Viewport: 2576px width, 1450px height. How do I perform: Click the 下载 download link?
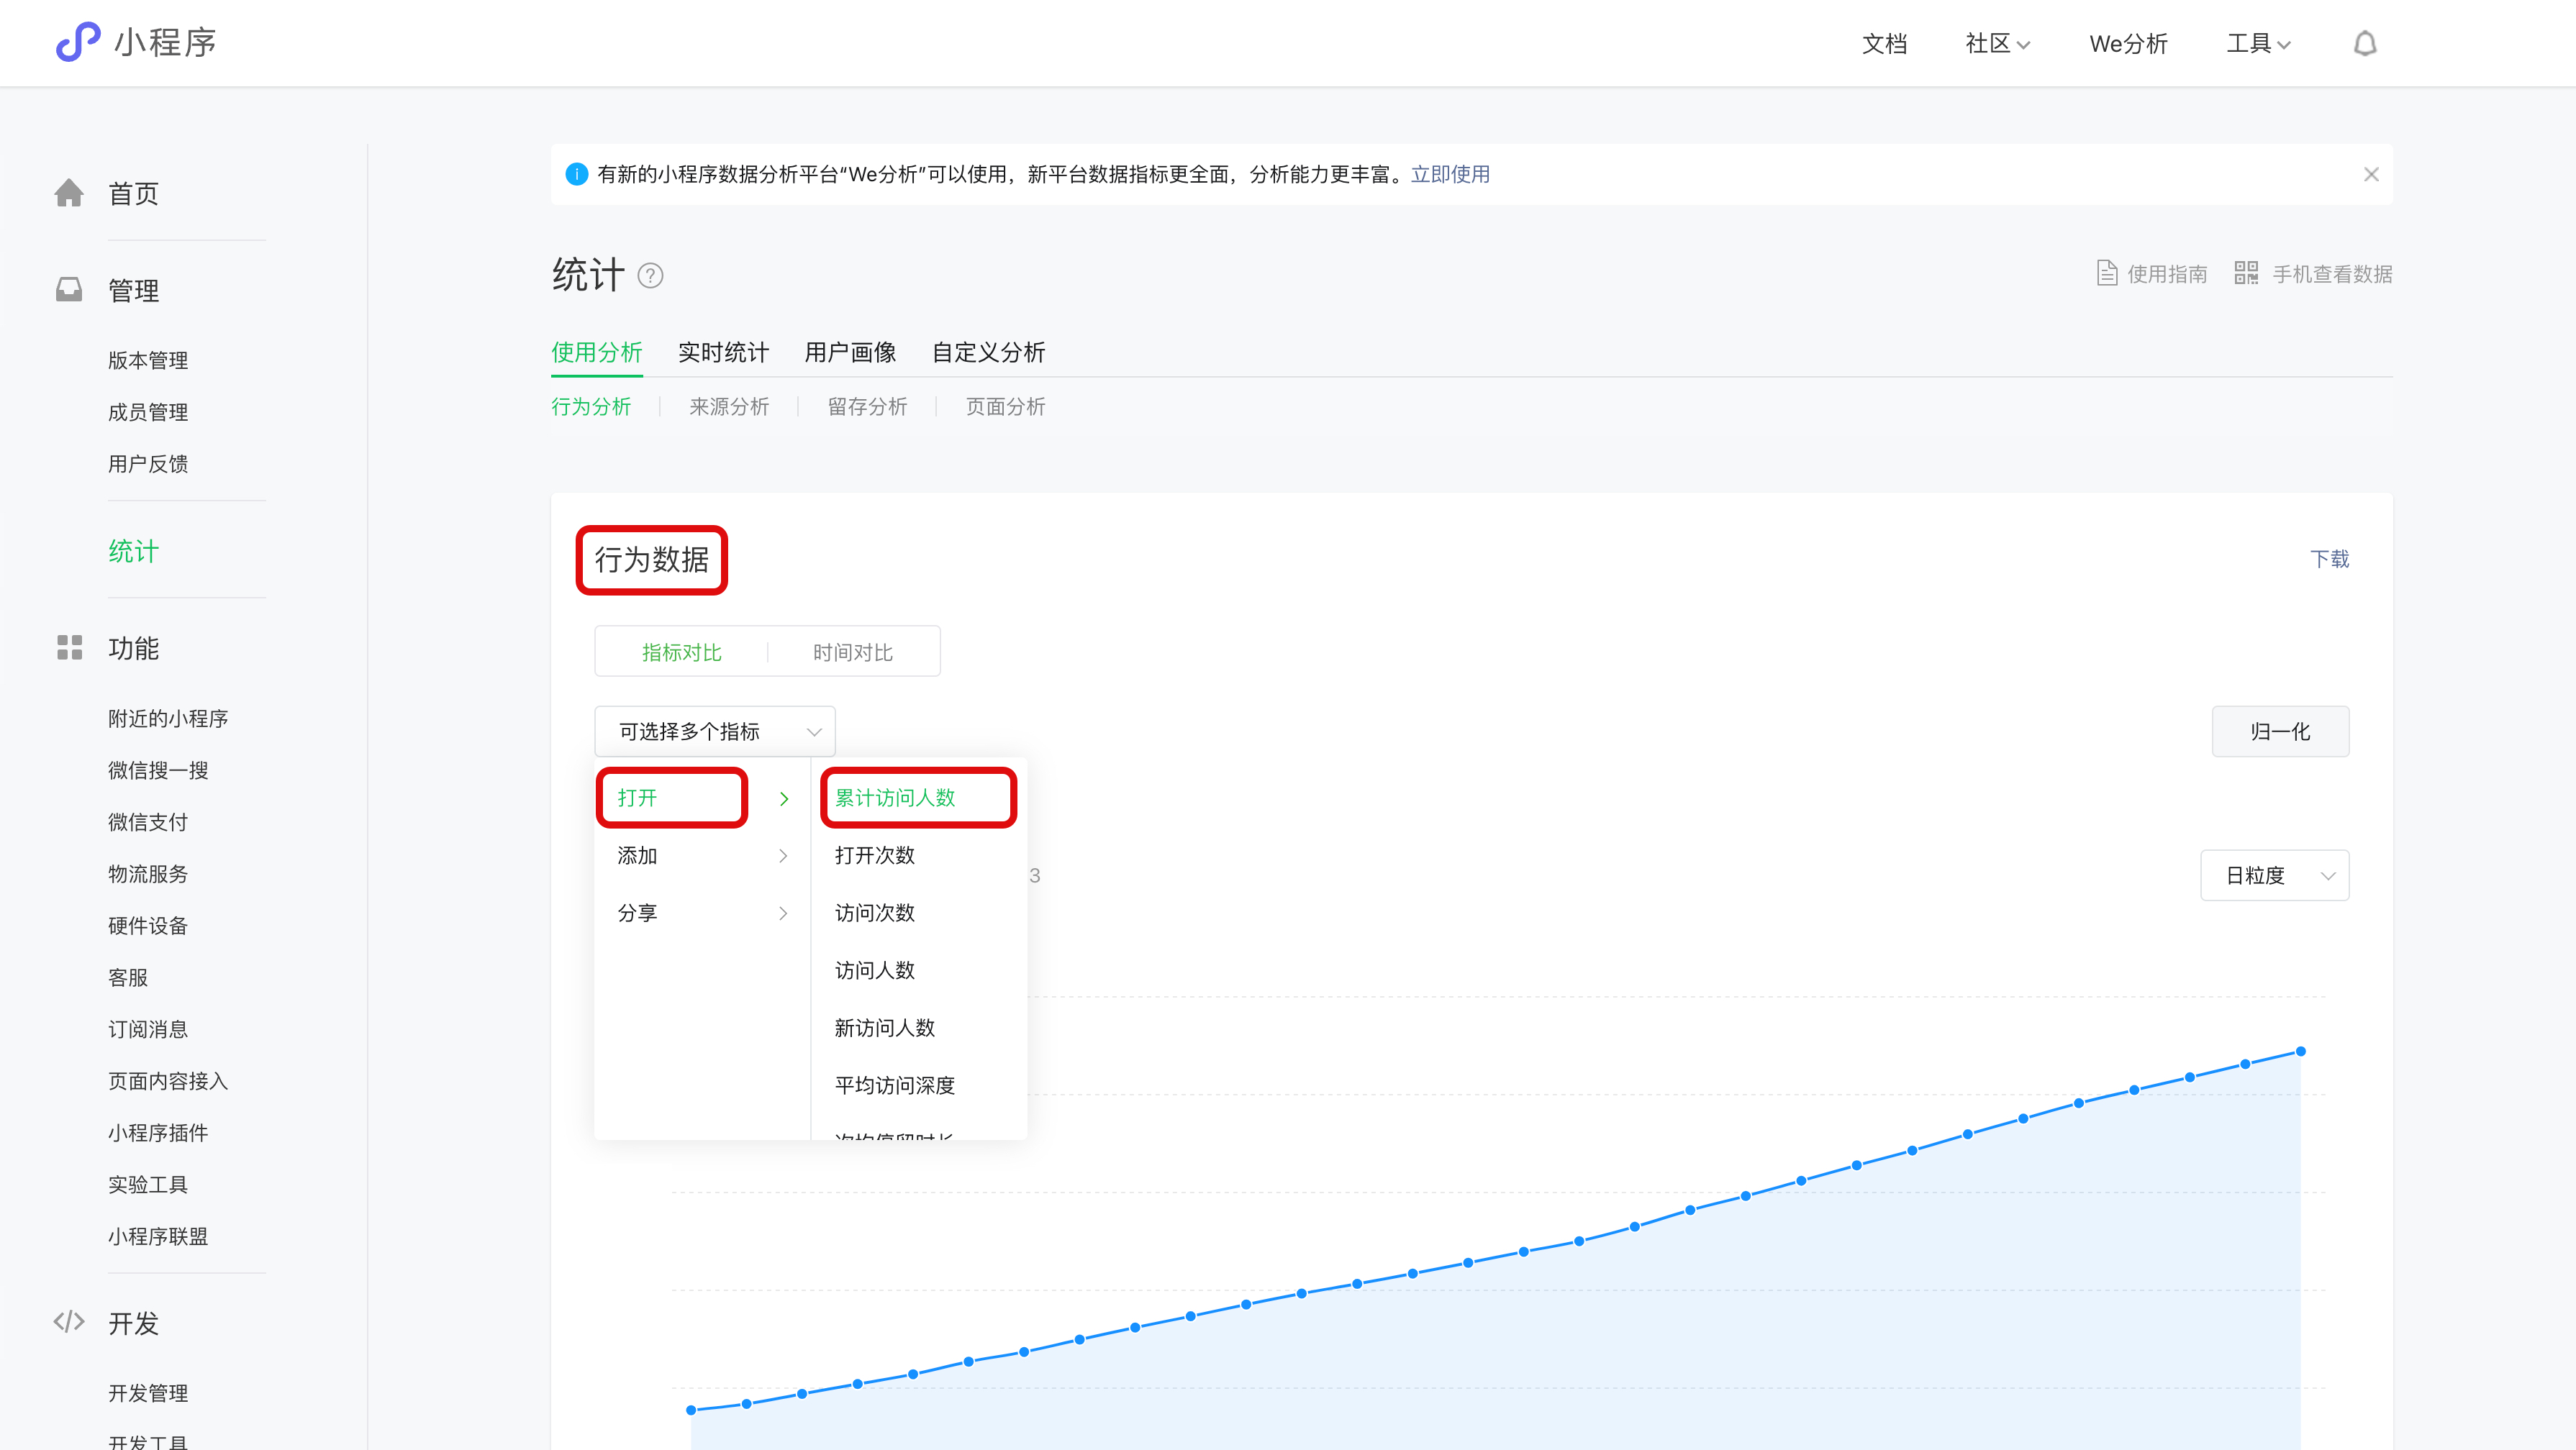pyautogui.click(x=2330, y=559)
